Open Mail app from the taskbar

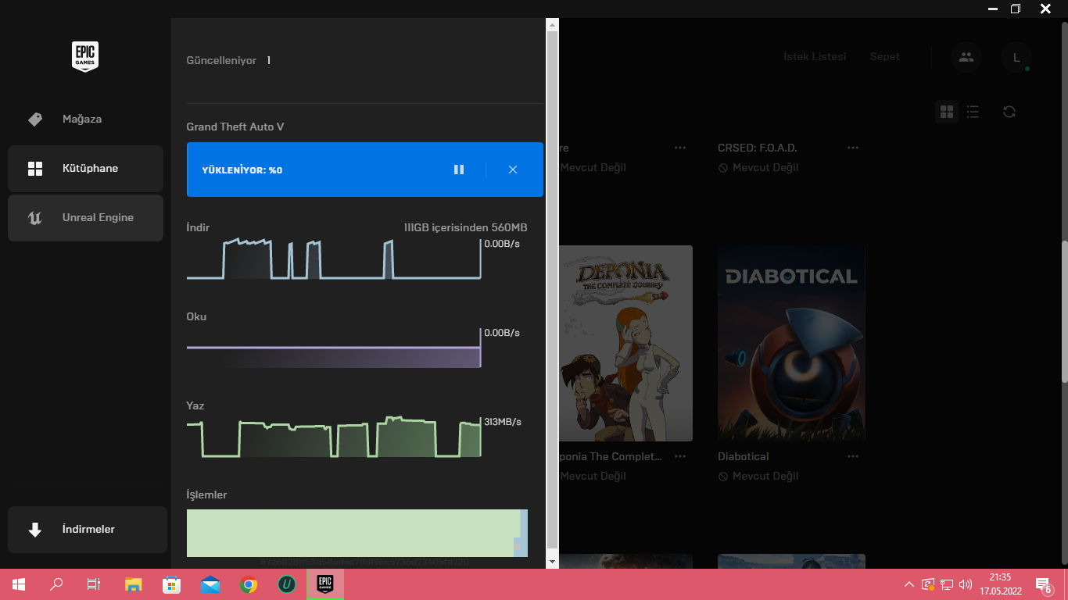(210, 584)
